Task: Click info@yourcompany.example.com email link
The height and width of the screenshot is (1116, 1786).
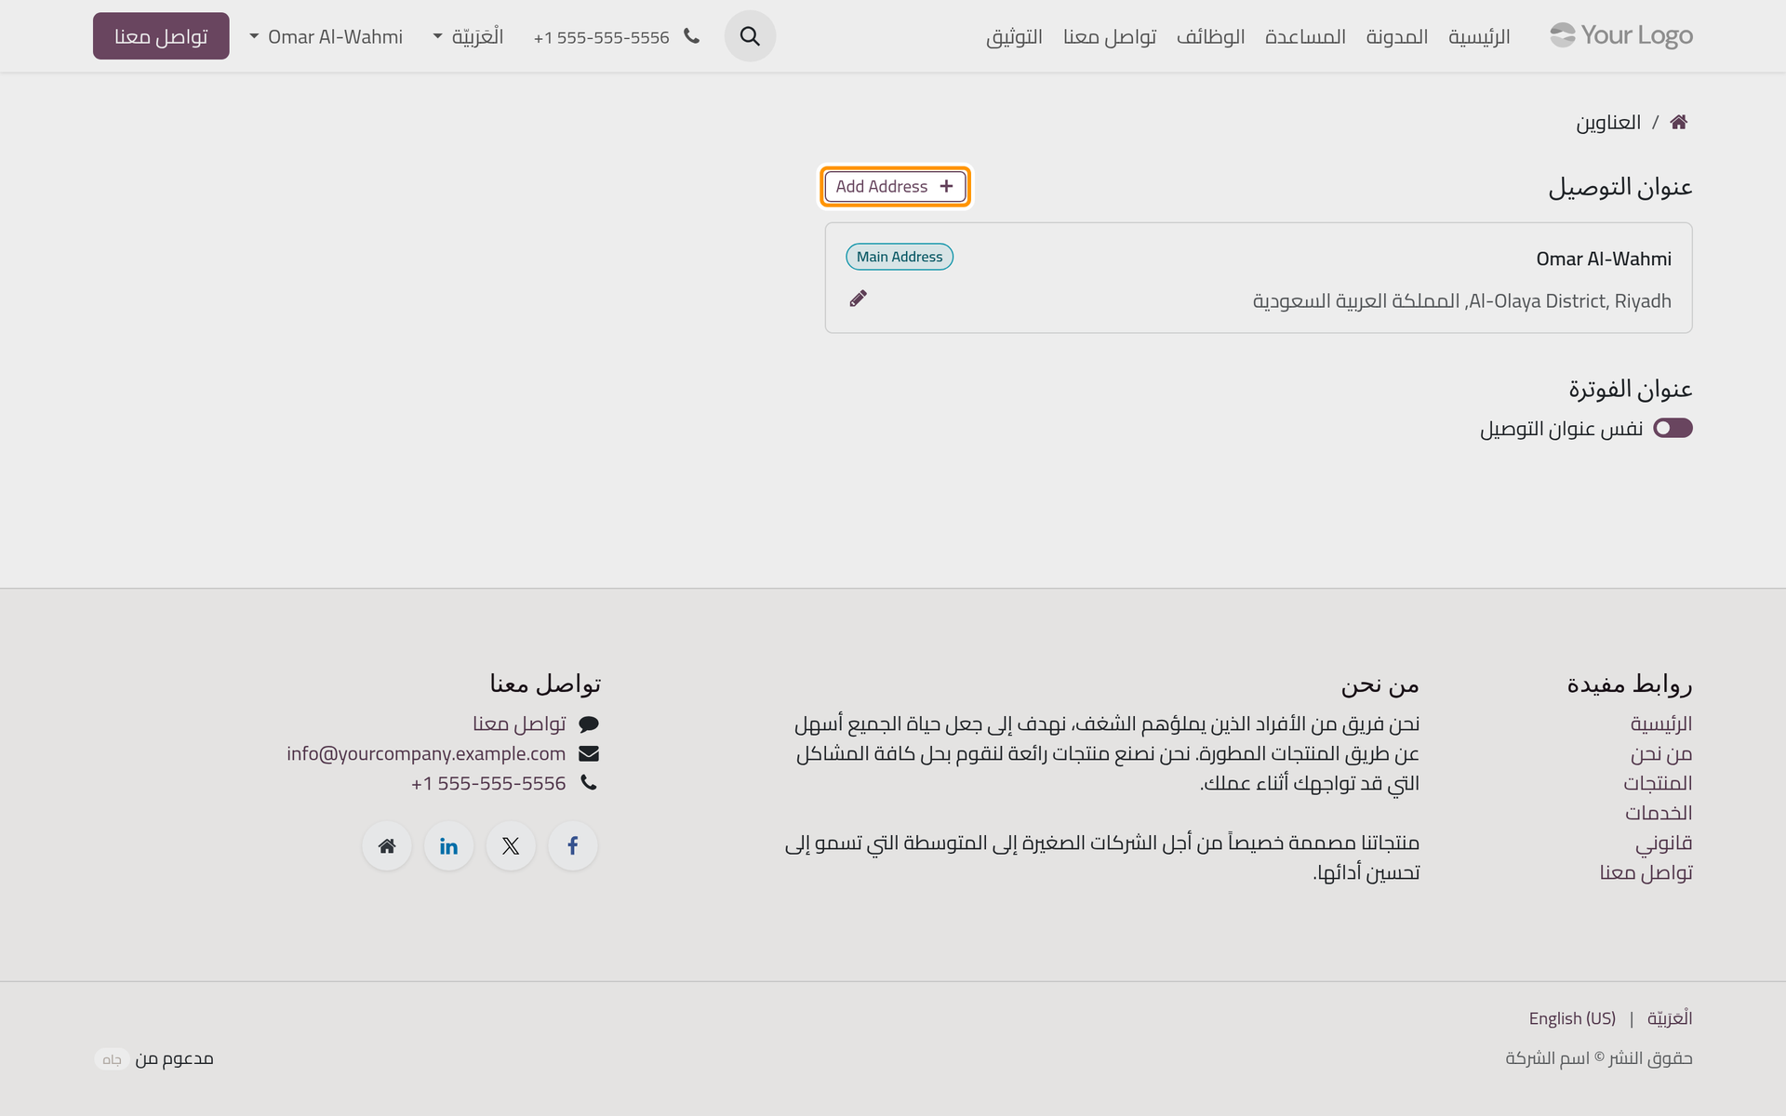Action: (x=426, y=753)
